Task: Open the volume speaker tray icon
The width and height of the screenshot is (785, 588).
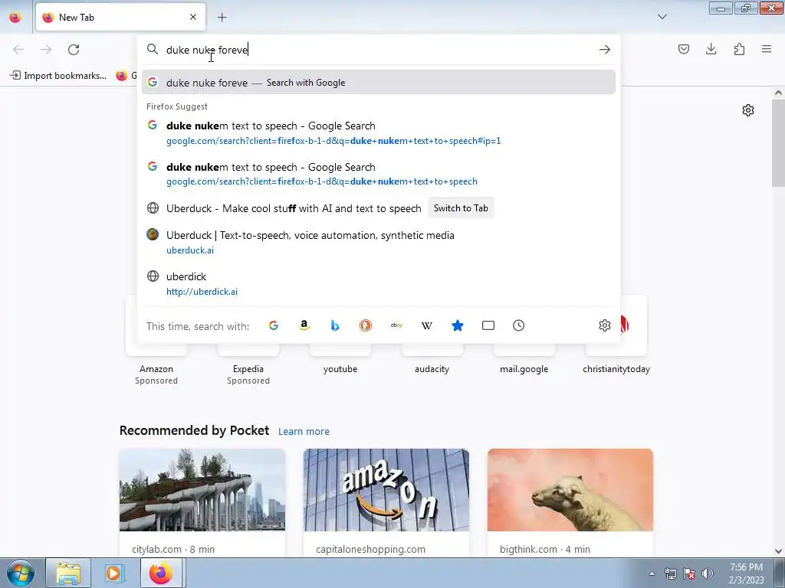Action: (x=708, y=573)
